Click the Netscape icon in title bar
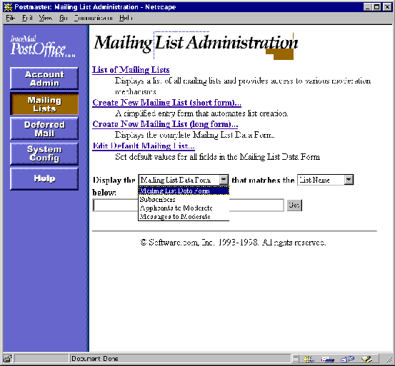Viewport: 395px width, 366px height. tap(8, 7)
